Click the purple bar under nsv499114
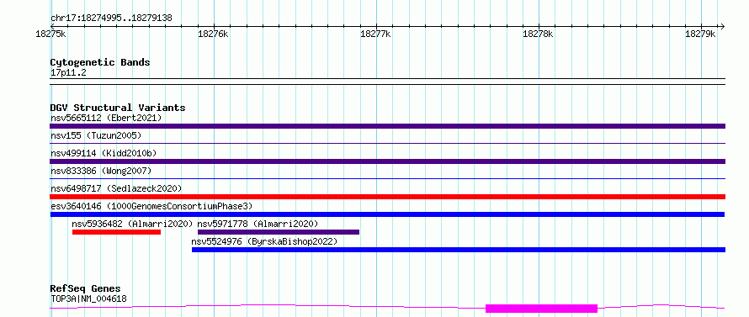The image size is (749, 317). click(387, 161)
